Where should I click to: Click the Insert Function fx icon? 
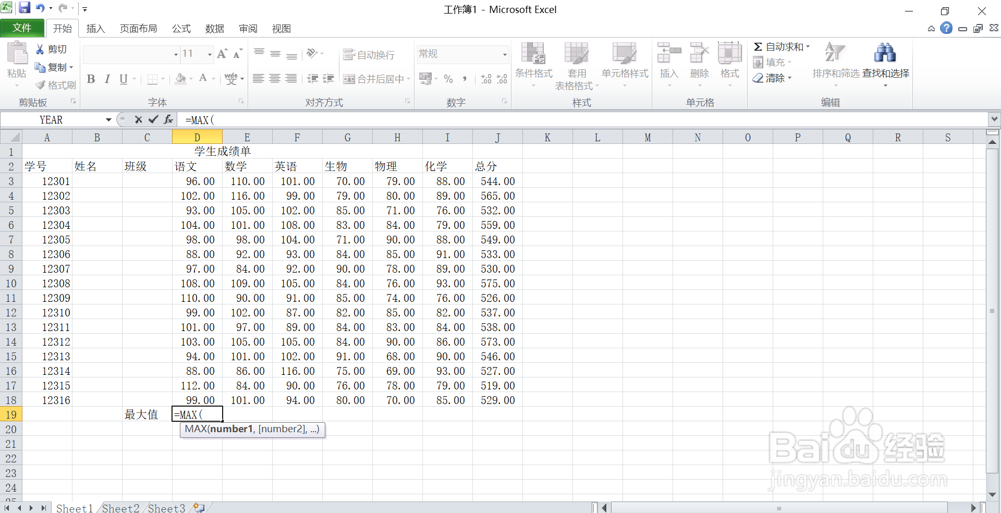(x=168, y=120)
